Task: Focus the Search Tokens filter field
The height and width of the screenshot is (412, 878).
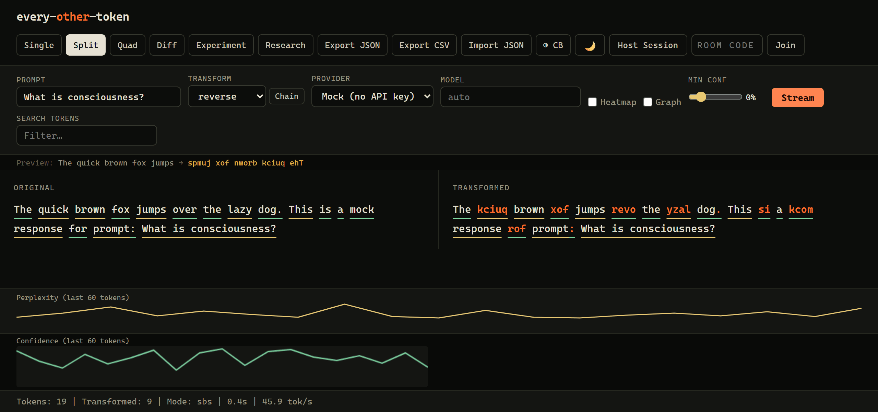Action: coord(86,135)
